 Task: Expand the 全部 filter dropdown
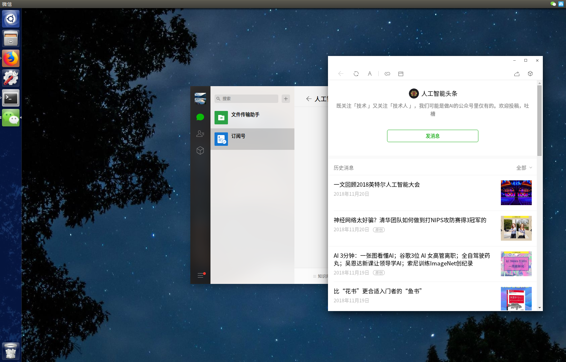click(524, 168)
